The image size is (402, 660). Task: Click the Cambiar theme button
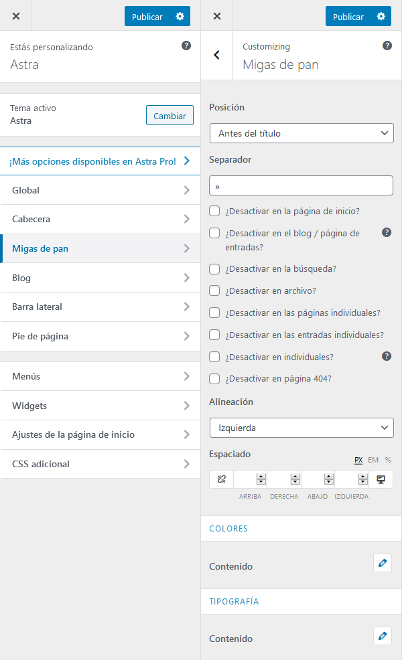click(x=170, y=115)
